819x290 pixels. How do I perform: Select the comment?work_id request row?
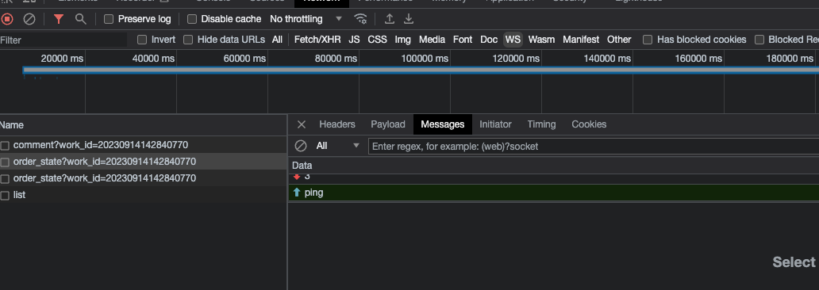143,145
